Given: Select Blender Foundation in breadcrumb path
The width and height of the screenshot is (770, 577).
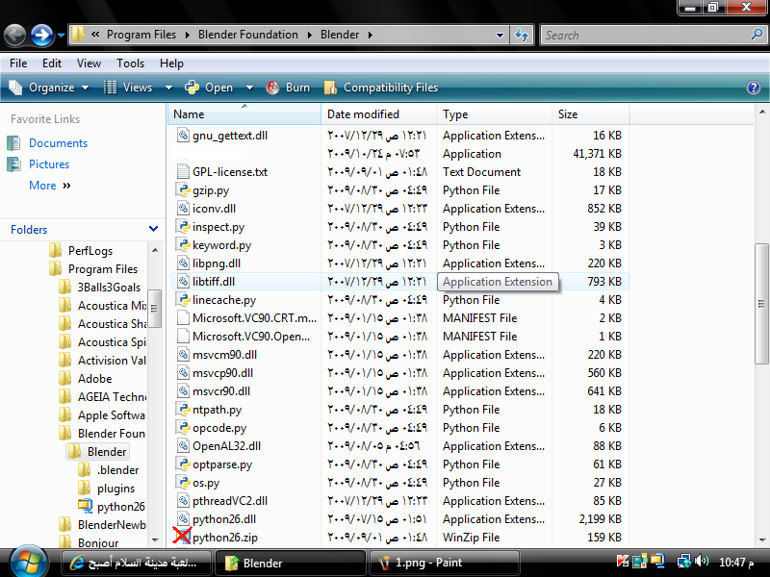Looking at the screenshot, I should [248, 35].
